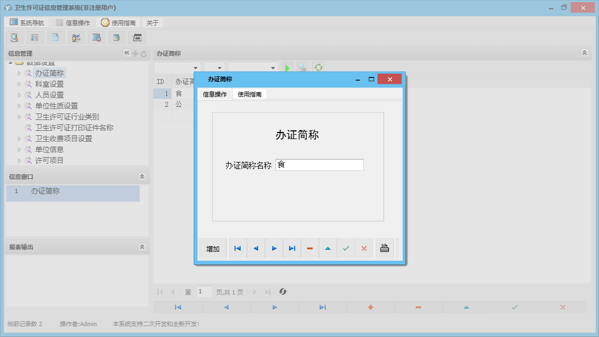Print records via the printer icon in dialog
Viewport: 599px width, 337px height.
click(x=384, y=248)
